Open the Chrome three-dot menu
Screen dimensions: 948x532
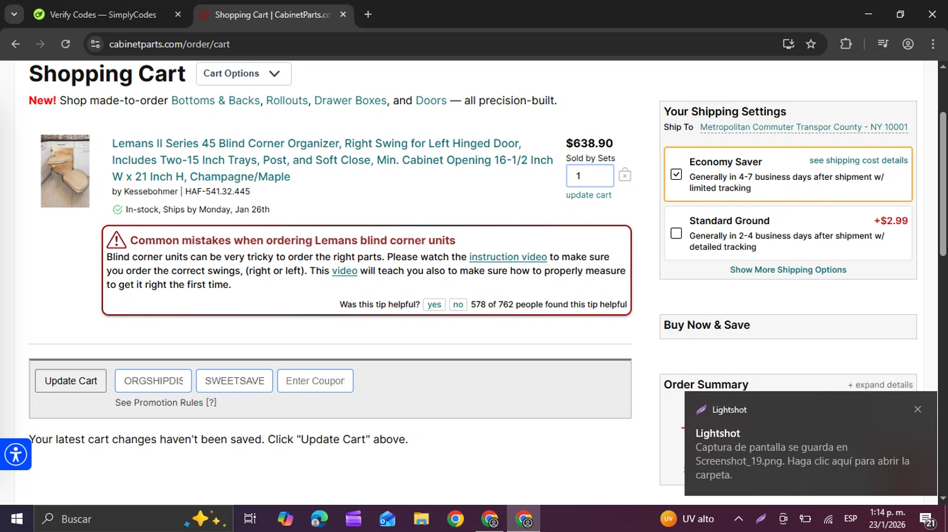click(933, 44)
